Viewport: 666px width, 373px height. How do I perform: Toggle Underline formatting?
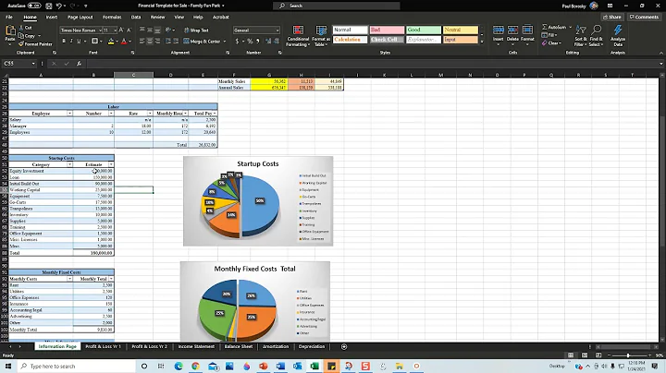tap(78, 42)
